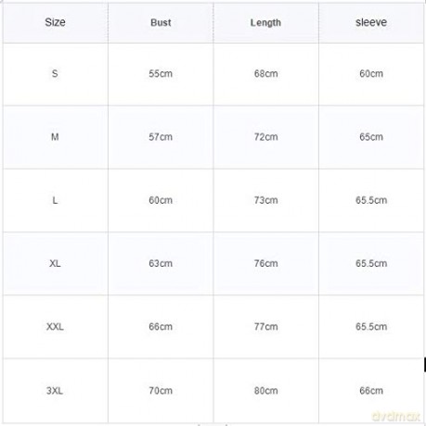Click the 66cm sleeve cell for 3XL

coord(371,391)
